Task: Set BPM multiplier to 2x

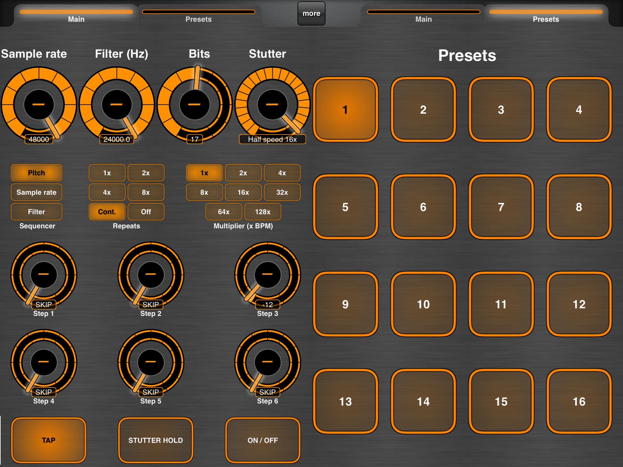Action: tap(243, 173)
